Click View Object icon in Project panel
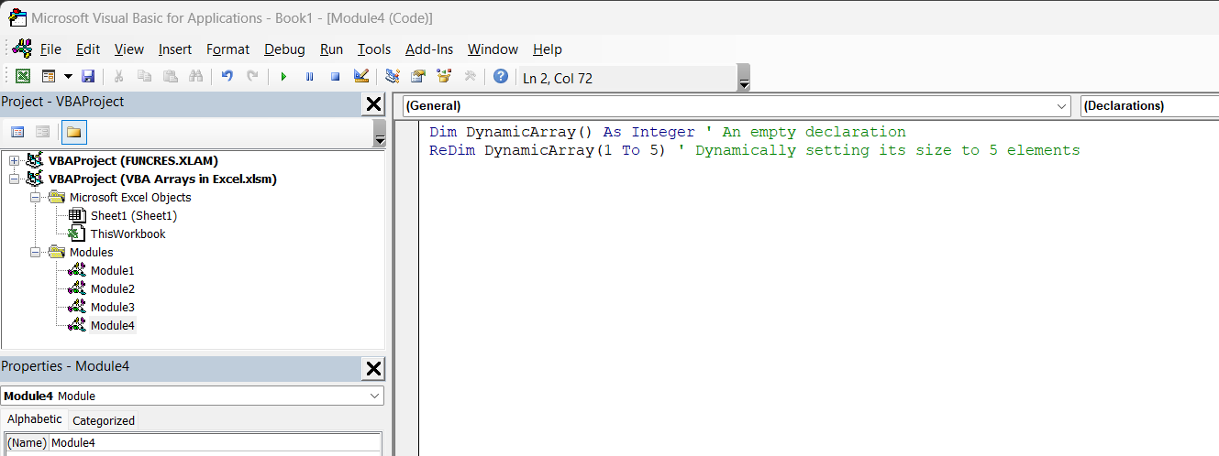 [42, 132]
